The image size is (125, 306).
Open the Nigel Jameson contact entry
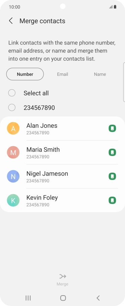pos(62,176)
